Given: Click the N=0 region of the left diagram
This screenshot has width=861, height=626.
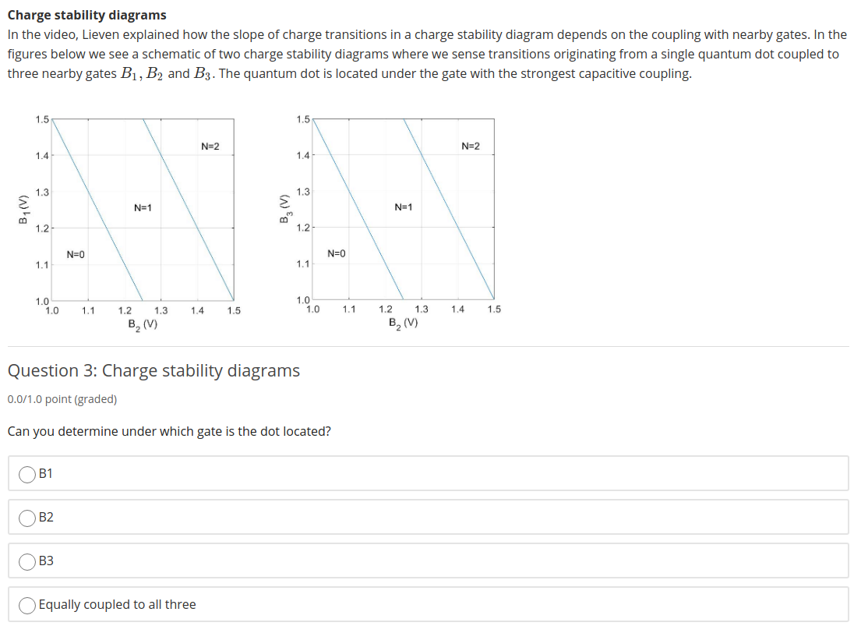Looking at the screenshot, I should pos(76,253).
